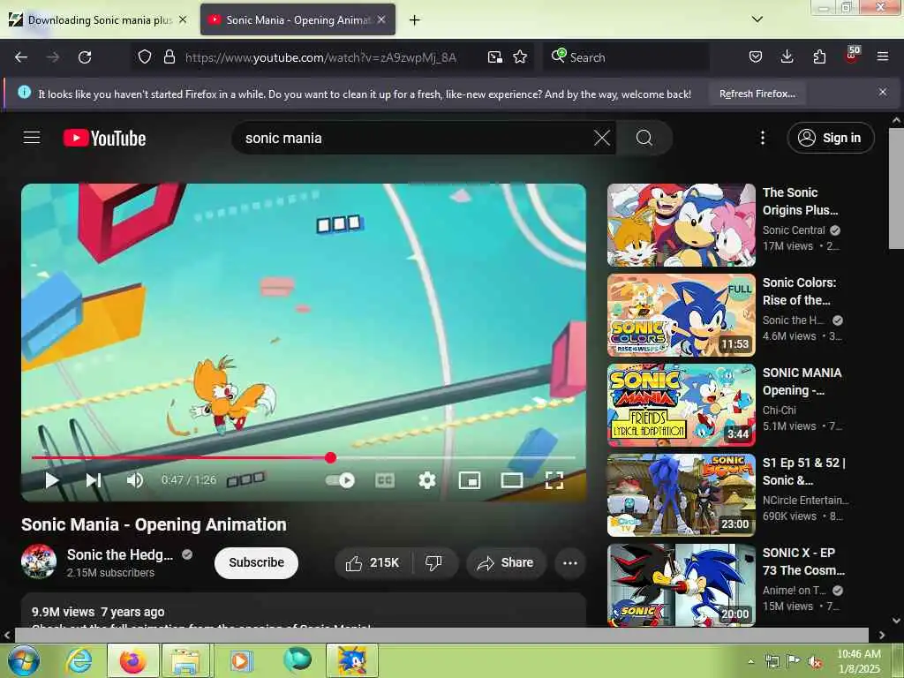Open the more actions ellipsis under the video
The width and height of the screenshot is (904, 678).
coord(569,562)
